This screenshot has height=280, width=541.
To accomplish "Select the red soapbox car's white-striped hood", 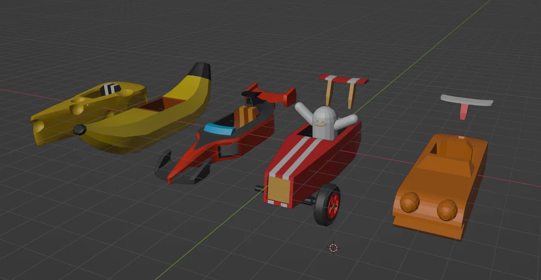I will tap(294, 158).
